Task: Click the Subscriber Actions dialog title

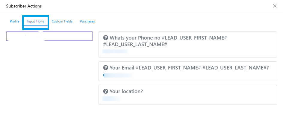Action: click(24, 6)
